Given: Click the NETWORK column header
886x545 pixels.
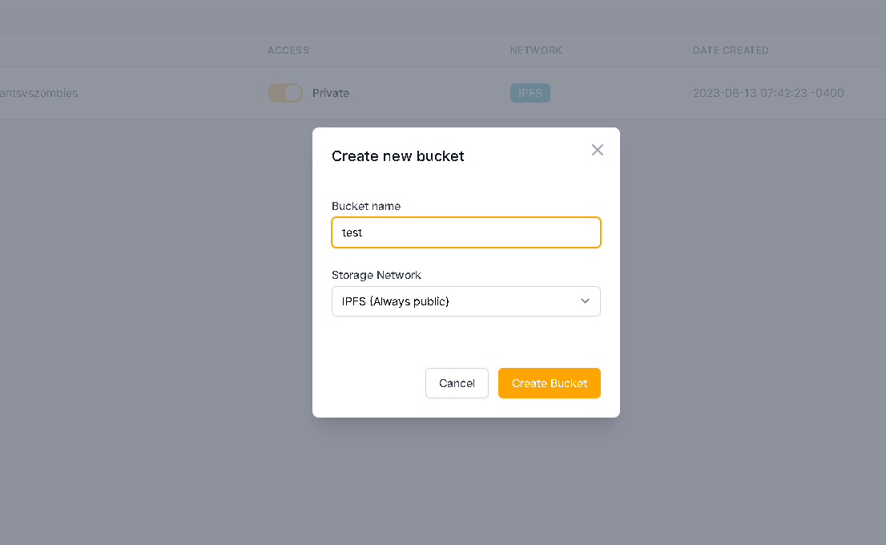Looking at the screenshot, I should click(536, 50).
